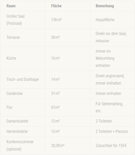
Task: Click the Für Sektempfang, etc. remark
Action: (x=109, y=107)
